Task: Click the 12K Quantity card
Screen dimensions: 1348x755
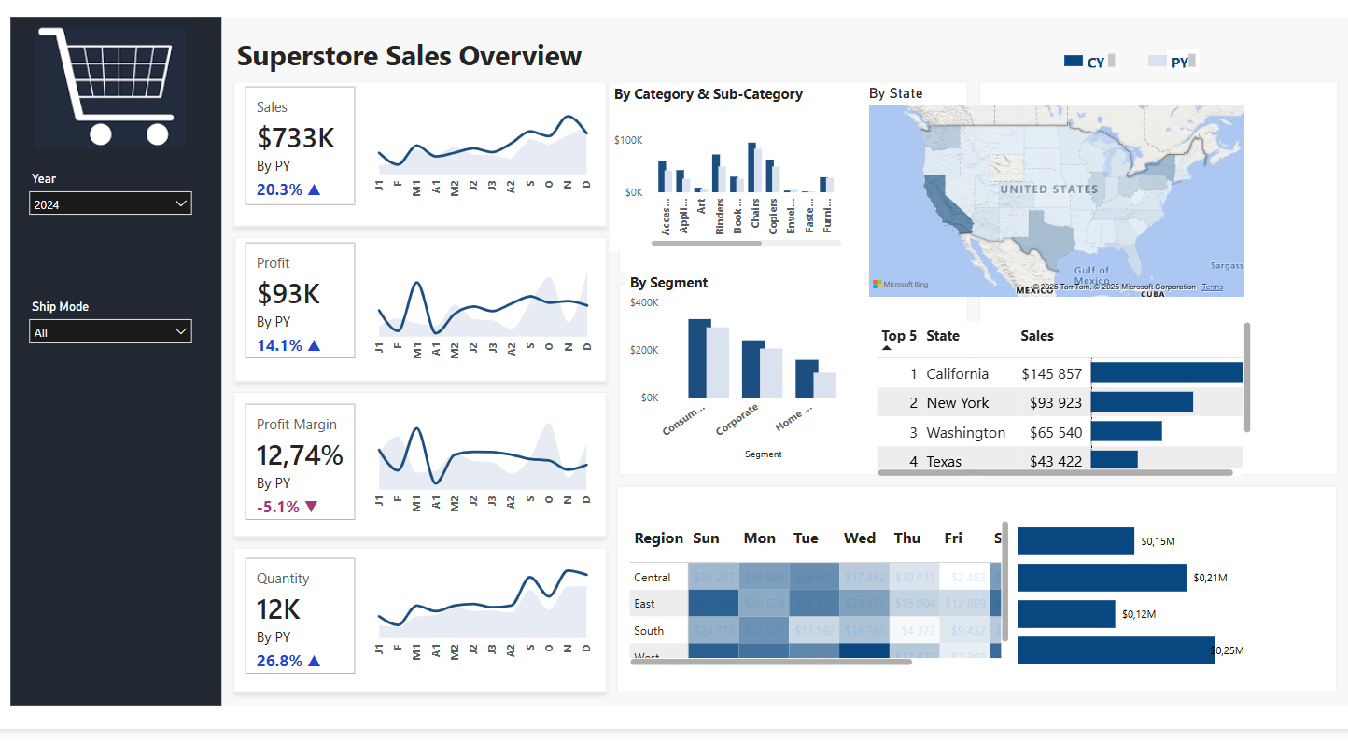Action: (300, 616)
